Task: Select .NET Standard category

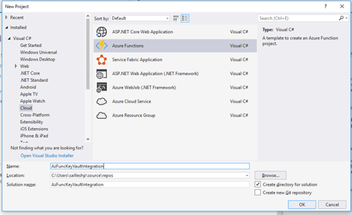Action: coord(34,80)
